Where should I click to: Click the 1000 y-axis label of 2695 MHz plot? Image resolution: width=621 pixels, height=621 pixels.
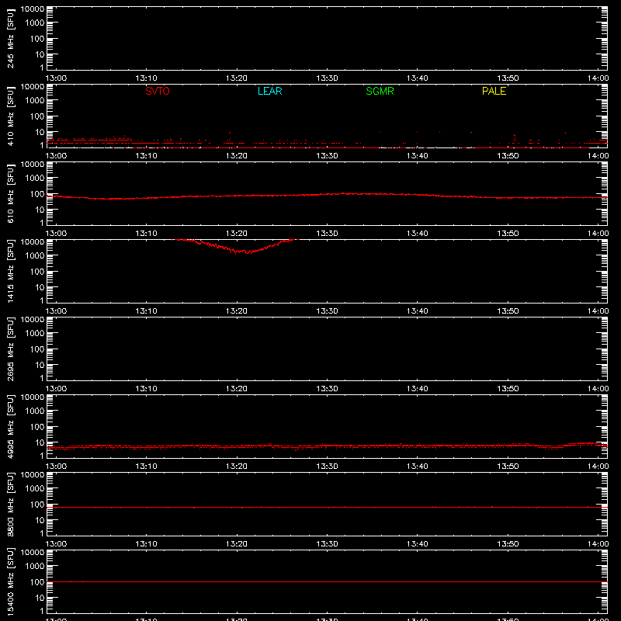35,334
